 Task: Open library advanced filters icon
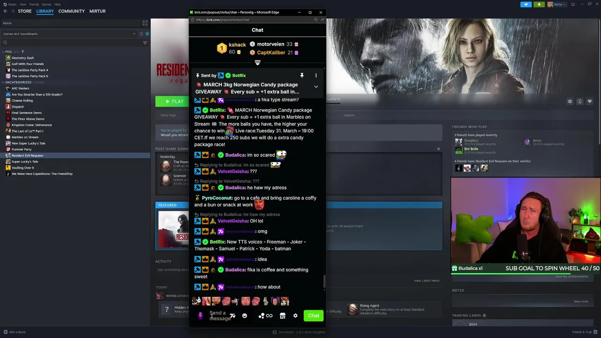(145, 43)
